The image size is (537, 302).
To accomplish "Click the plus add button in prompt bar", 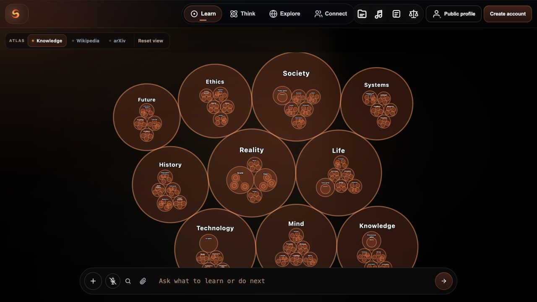I will point(93,281).
